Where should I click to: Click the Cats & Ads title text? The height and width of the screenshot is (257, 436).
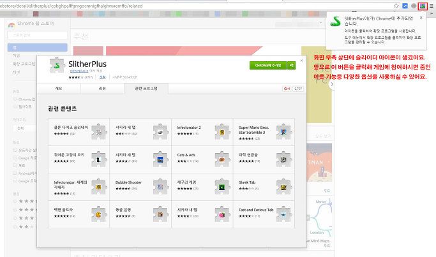point(186,155)
